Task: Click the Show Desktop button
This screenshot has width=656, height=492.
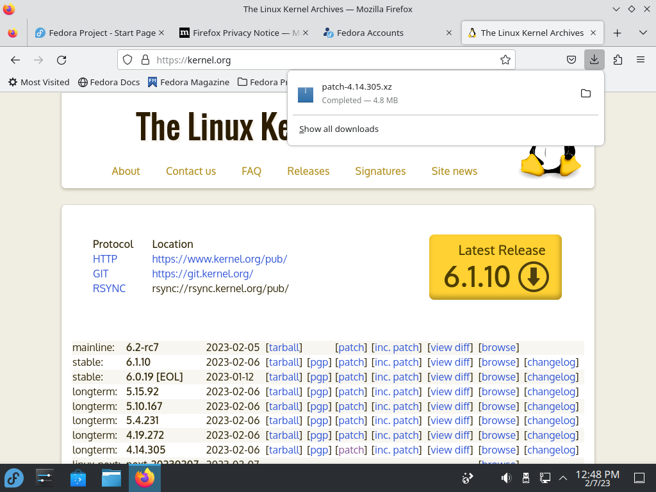Action: pyautogui.click(x=639, y=478)
